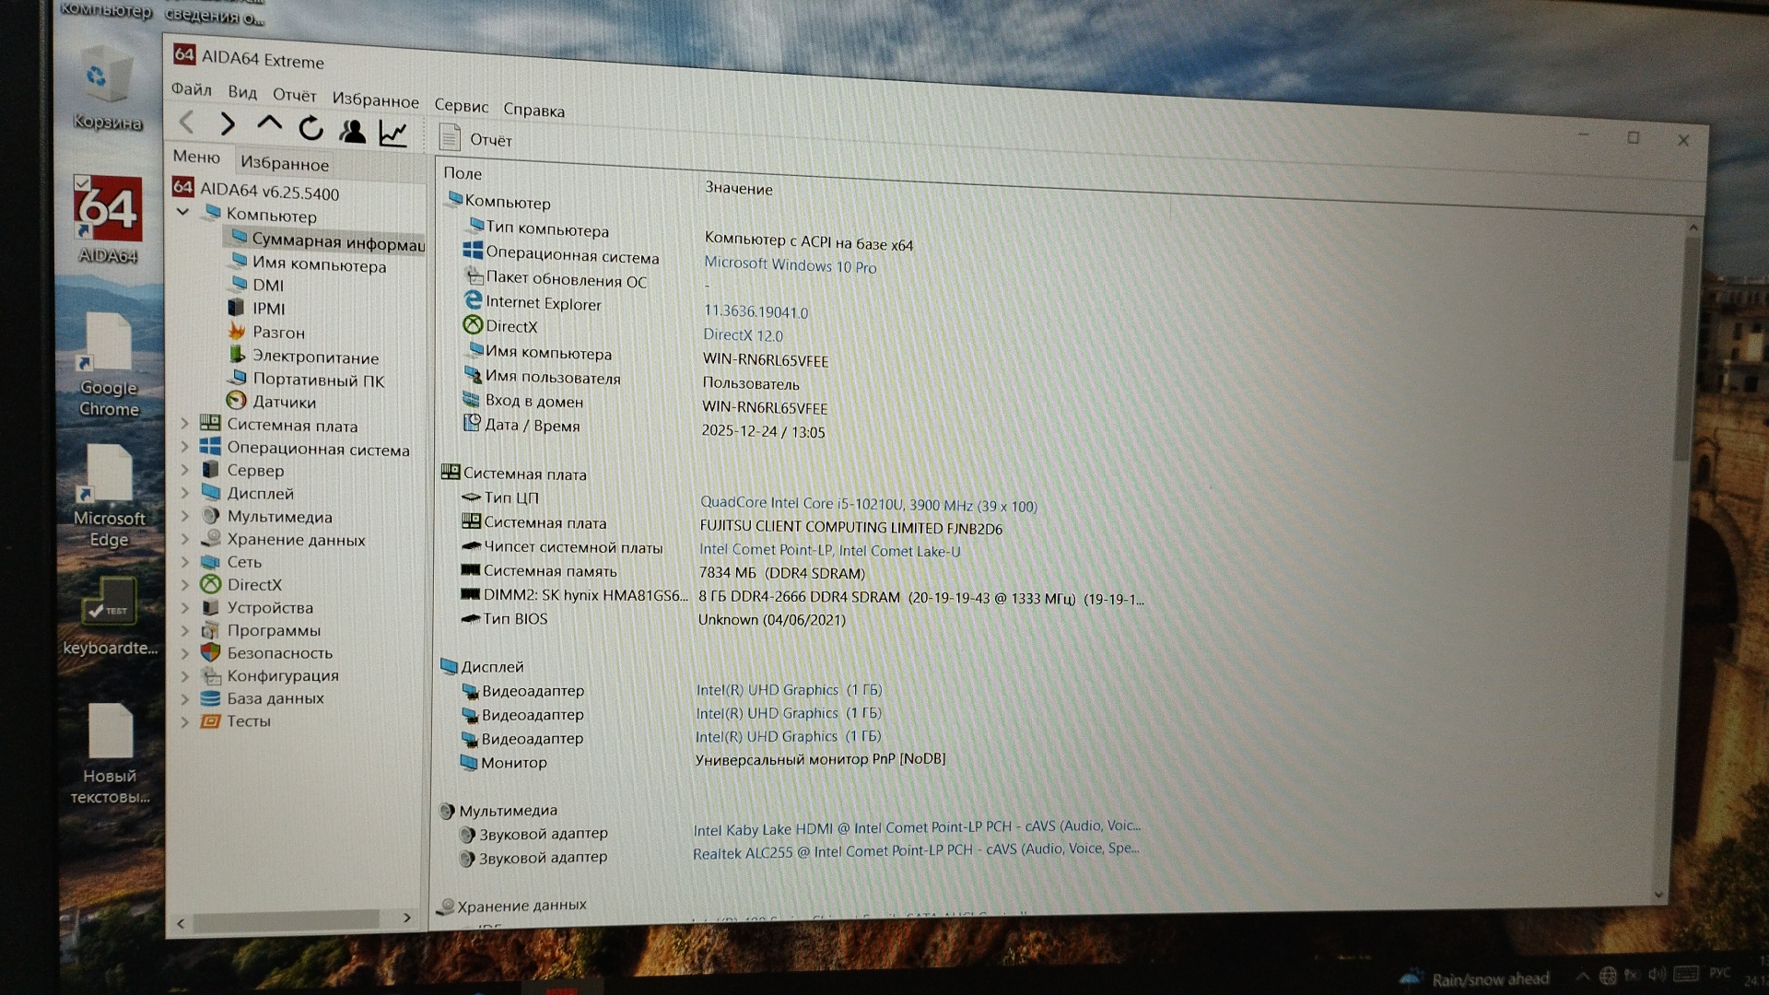Select Датчики in the tree
This screenshot has width=1769, height=995.
(x=284, y=403)
